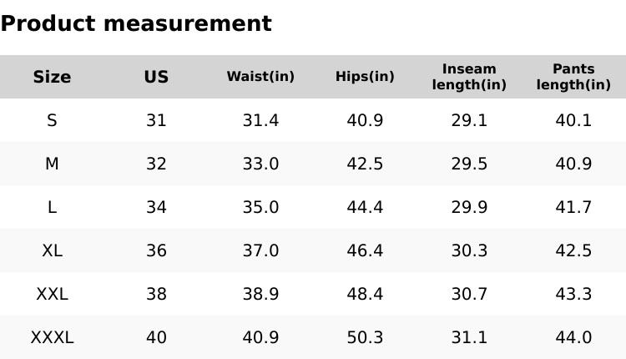
Task: Select the US column header
Action: pyautogui.click(x=156, y=77)
